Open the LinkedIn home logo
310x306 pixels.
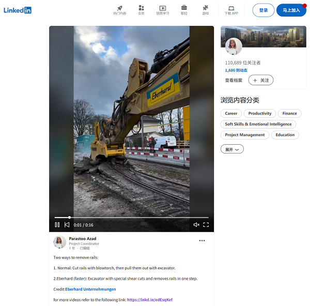tap(18, 10)
